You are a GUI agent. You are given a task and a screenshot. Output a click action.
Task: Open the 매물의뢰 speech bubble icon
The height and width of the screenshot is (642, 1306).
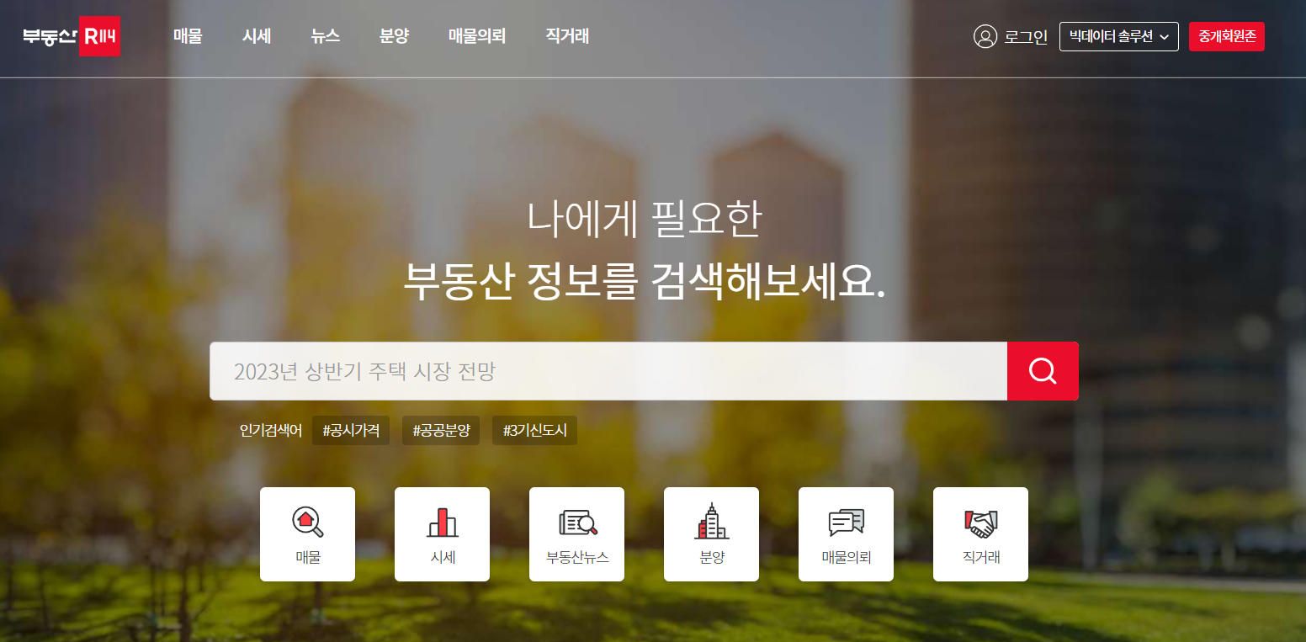846,533
